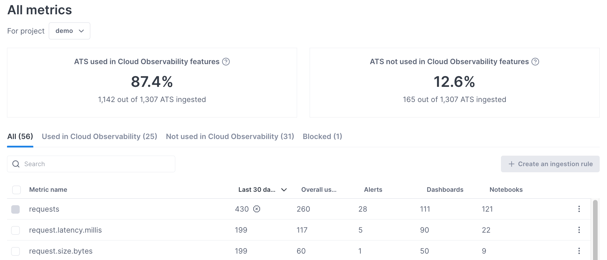
Task: Open the kebab menu for requests row
Action: tap(579, 209)
